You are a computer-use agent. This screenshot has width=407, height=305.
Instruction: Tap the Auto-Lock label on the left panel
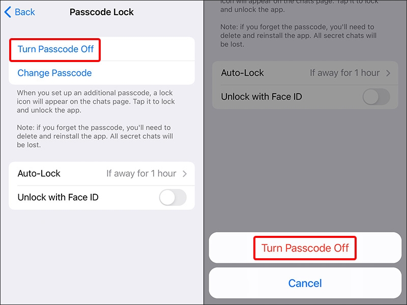click(x=39, y=173)
